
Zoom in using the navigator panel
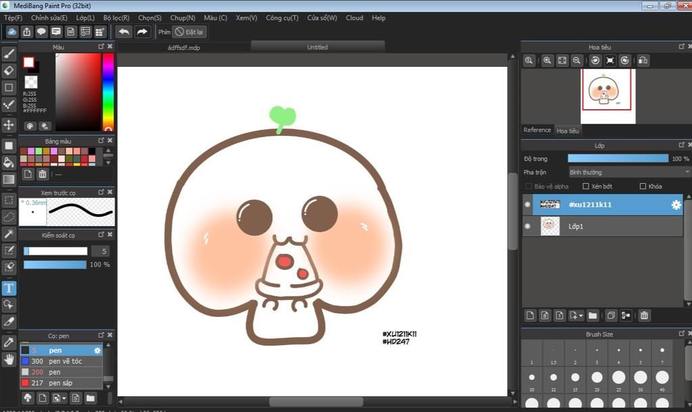(x=547, y=61)
